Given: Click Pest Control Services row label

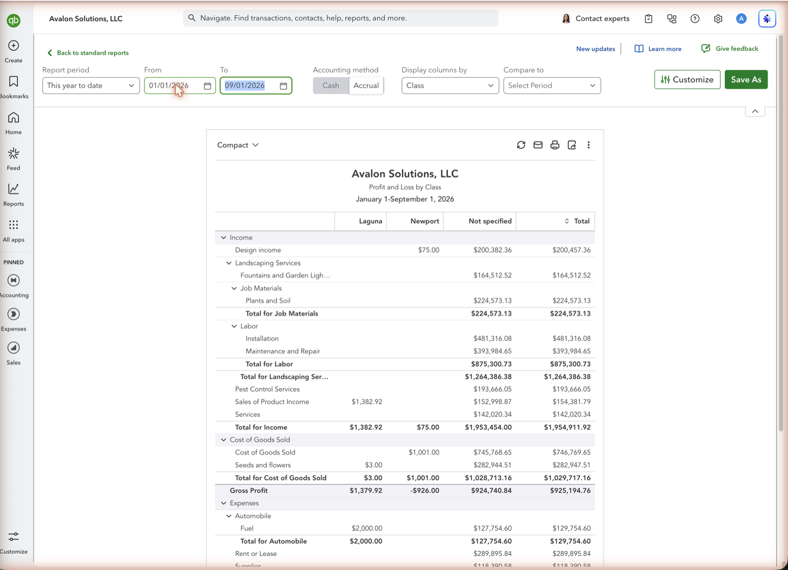Looking at the screenshot, I should (267, 389).
